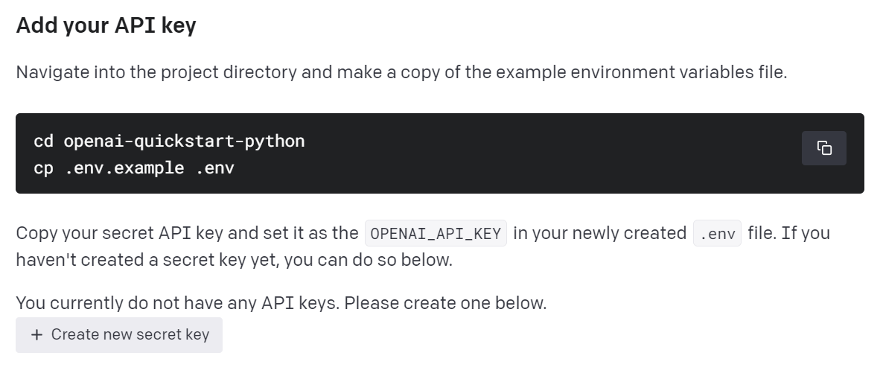Click the Please create one below sentence
883x385 pixels.
click(x=445, y=303)
